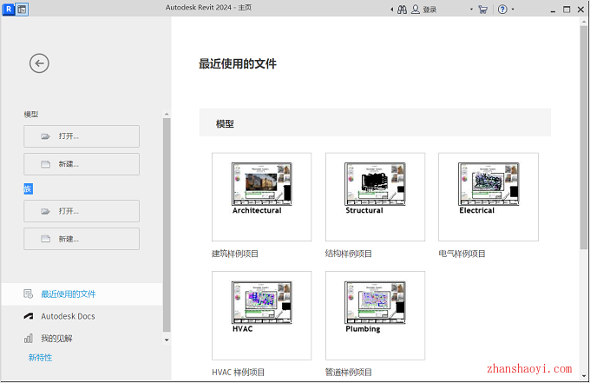The height and width of the screenshot is (383, 590).
Task: Click 登录 to sign in
Action: click(429, 10)
